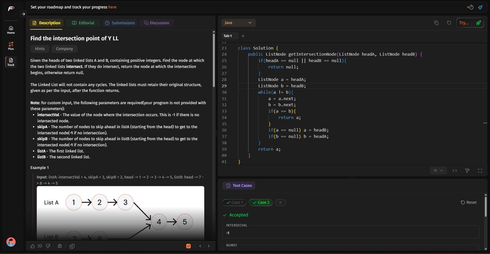Click code line 'ListNode a = headA;'
490x254 pixels.
click(282, 79)
